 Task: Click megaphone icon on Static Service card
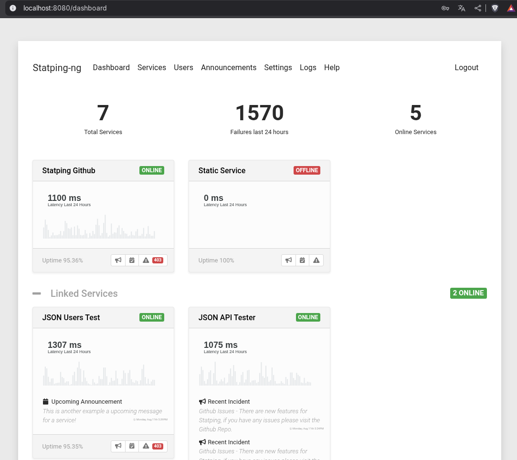click(288, 260)
